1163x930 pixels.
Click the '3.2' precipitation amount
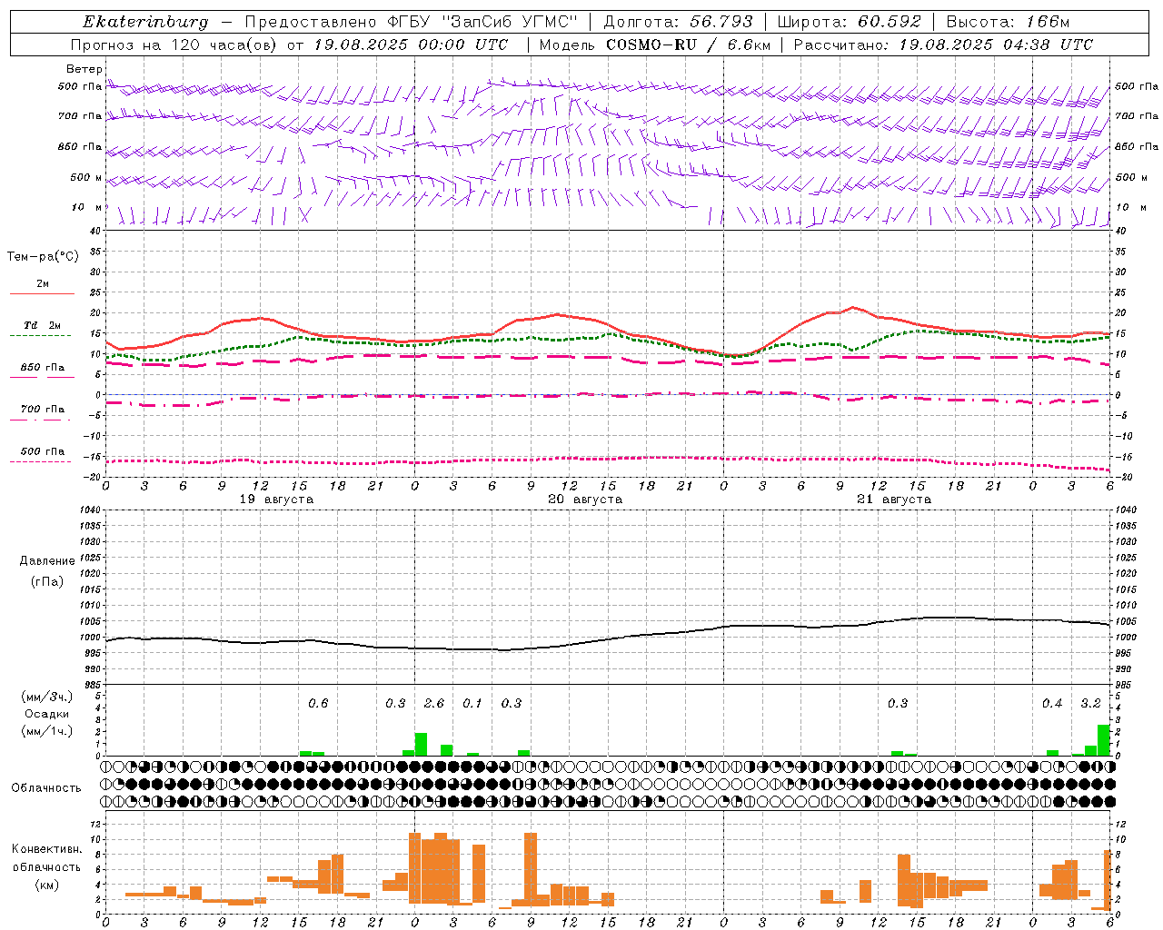(1090, 704)
